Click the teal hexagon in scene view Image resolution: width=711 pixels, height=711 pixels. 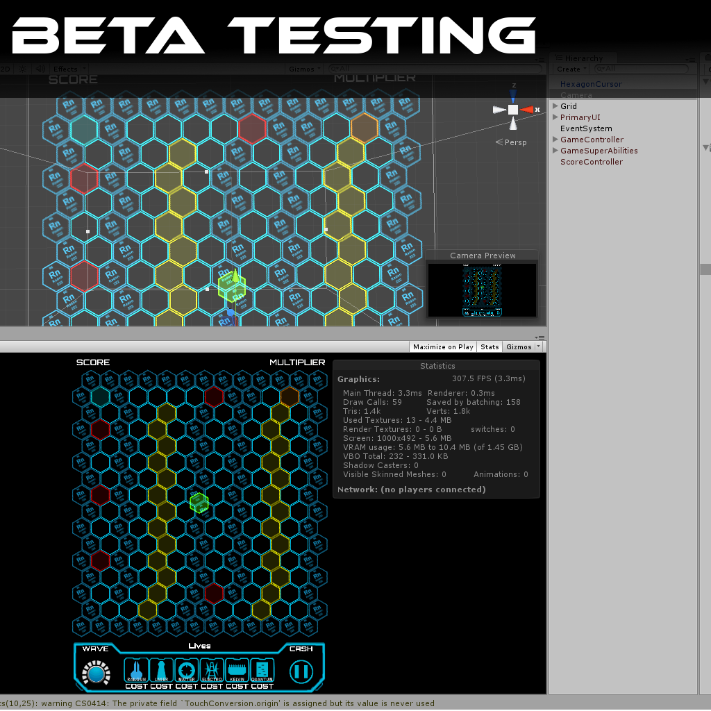pyautogui.click(x=84, y=129)
